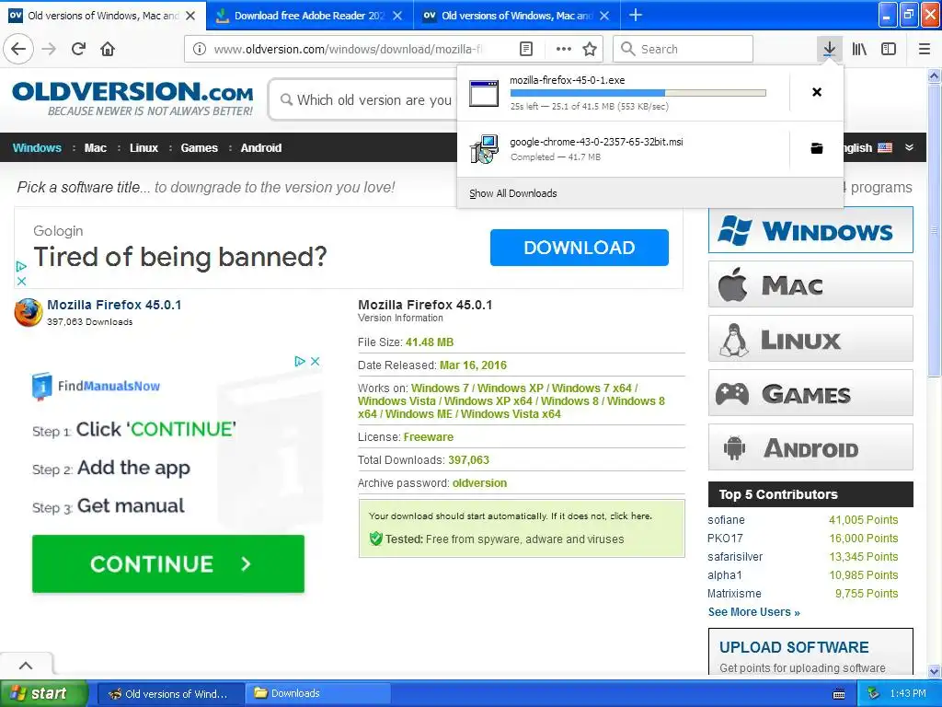Close the FindManualsNow ad with X
The image size is (942, 707).
315,361
